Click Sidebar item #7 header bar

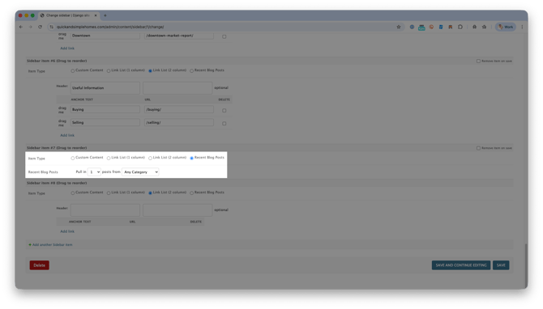pyautogui.click(x=269, y=148)
